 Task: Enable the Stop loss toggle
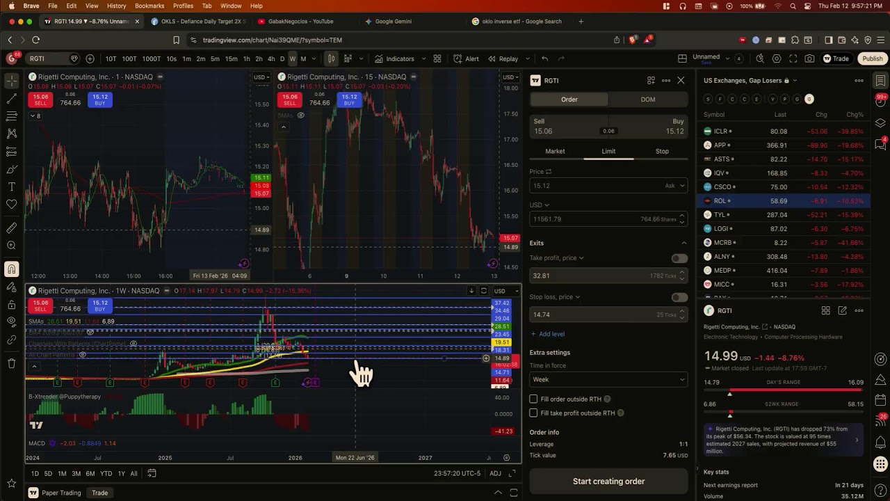point(679,297)
